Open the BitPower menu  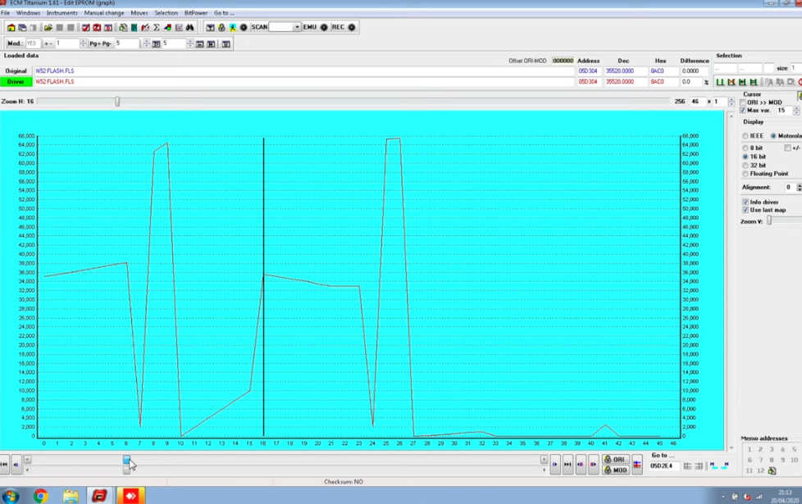click(x=196, y=13)
